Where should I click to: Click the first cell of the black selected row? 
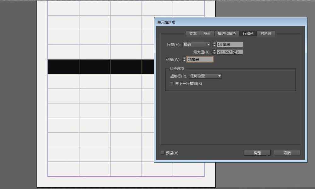[x=63, y=67]
